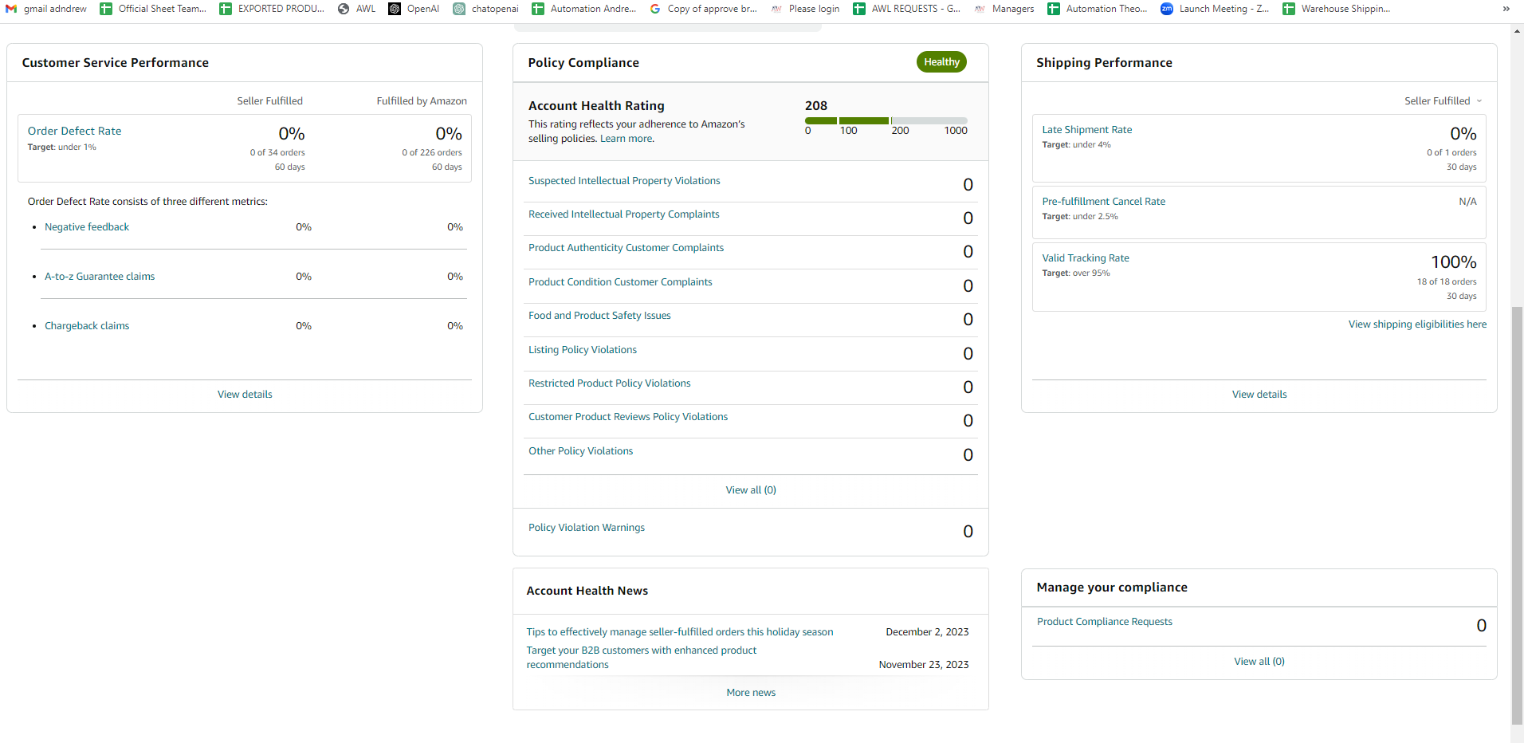
Task: Open Late Shipment Rate metric
Action: [1087, 130]
